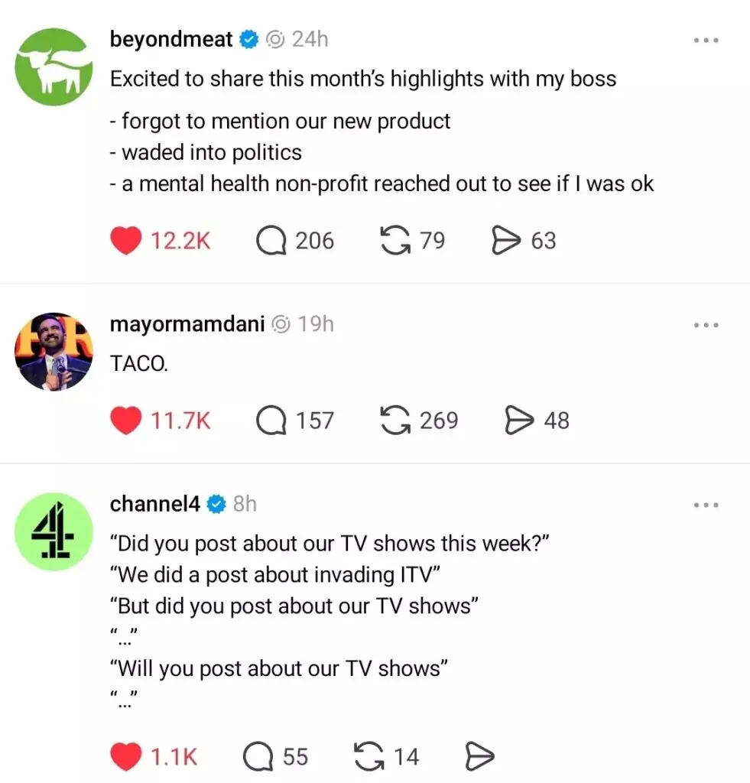This screenshot has height=783, width=750.
Task: Open more options for mayormamdani's post
Action: tap(706, 324)
